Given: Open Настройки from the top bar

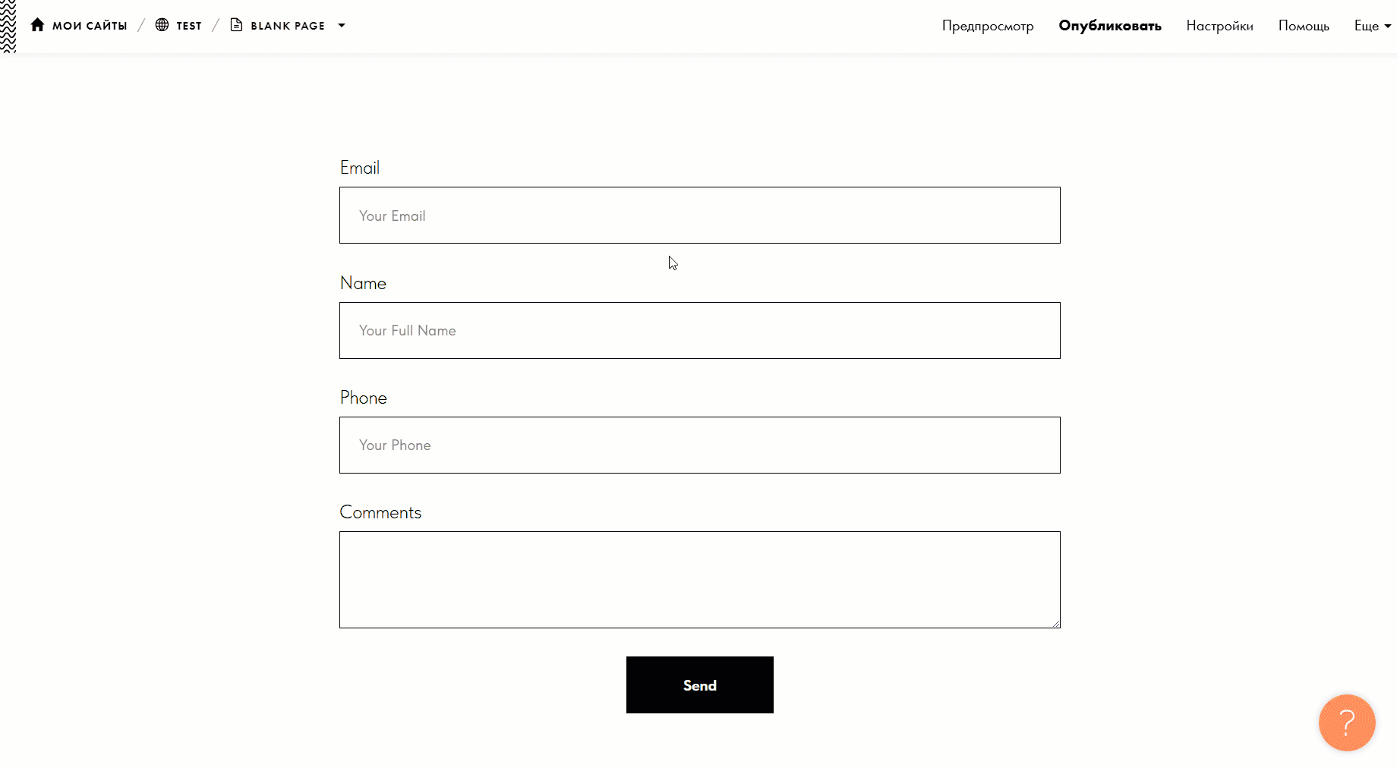Looking at the screenshot, I should click(x=1219, y=25).
